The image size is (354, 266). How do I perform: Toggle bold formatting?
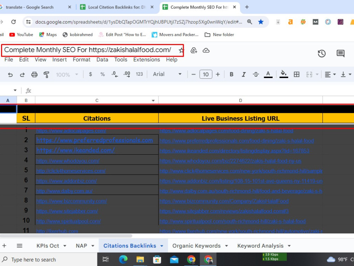232,74
